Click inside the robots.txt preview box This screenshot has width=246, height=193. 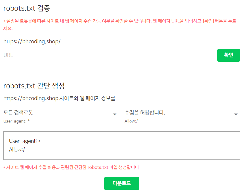(x=122, y=146)
